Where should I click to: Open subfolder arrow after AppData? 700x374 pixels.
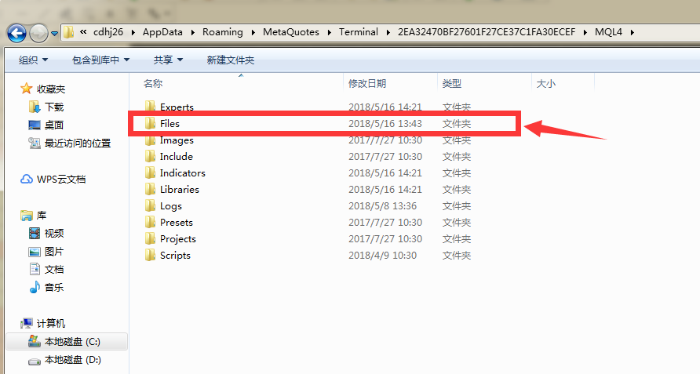193,32
